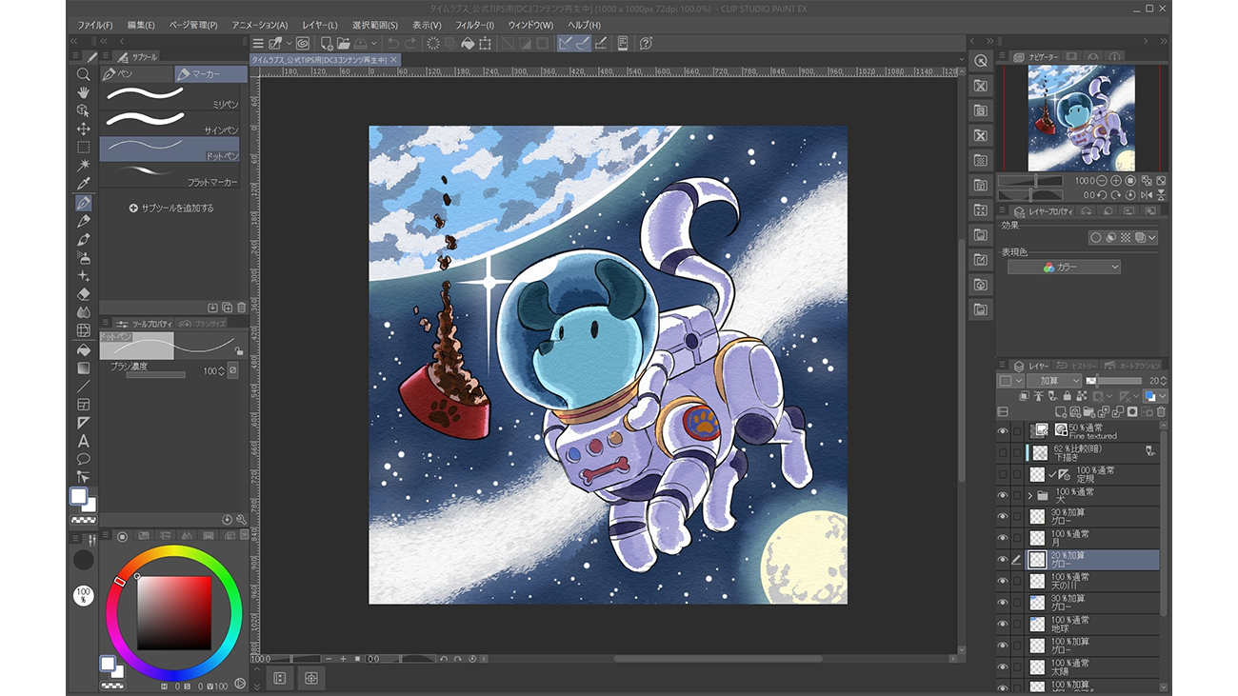Select the Eyedropper tool

pyautogui.click(x=84, y=184)
